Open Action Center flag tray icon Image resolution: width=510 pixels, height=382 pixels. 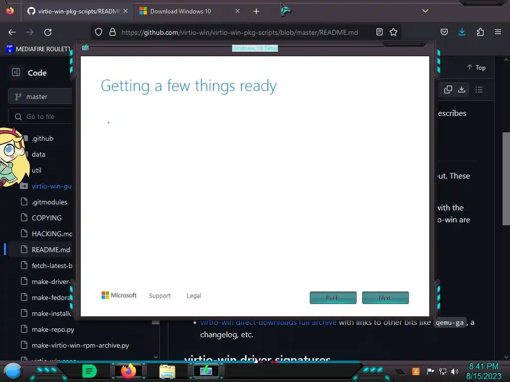(430, 371)
